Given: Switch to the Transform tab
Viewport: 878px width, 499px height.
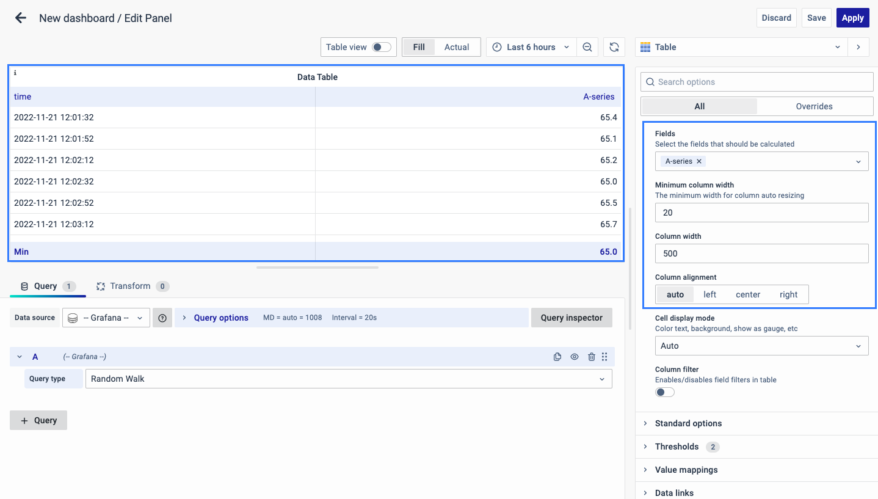Looking at the screenshot, I should pyautogui.click(x=130, y=286).
